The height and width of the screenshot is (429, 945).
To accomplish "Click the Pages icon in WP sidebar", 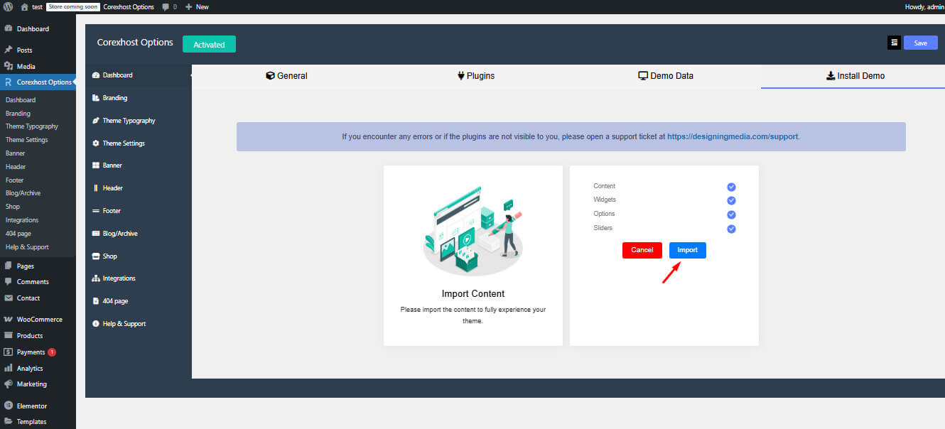I will (9, 266).
